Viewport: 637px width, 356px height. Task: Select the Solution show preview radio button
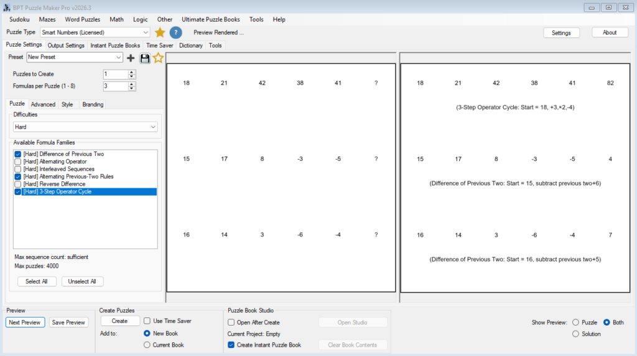575,334
